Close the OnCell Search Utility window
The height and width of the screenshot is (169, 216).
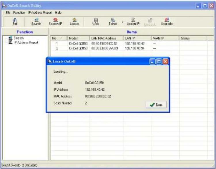point(211,6)
